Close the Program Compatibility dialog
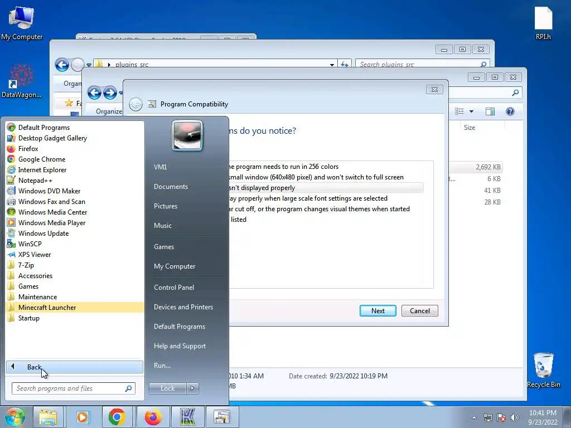The height and width of the screenshot is (428, 571). tap(434, 90)
